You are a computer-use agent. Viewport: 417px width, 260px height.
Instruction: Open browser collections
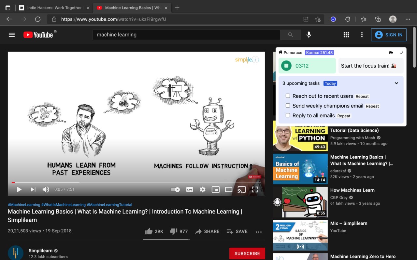coord(378,19)
